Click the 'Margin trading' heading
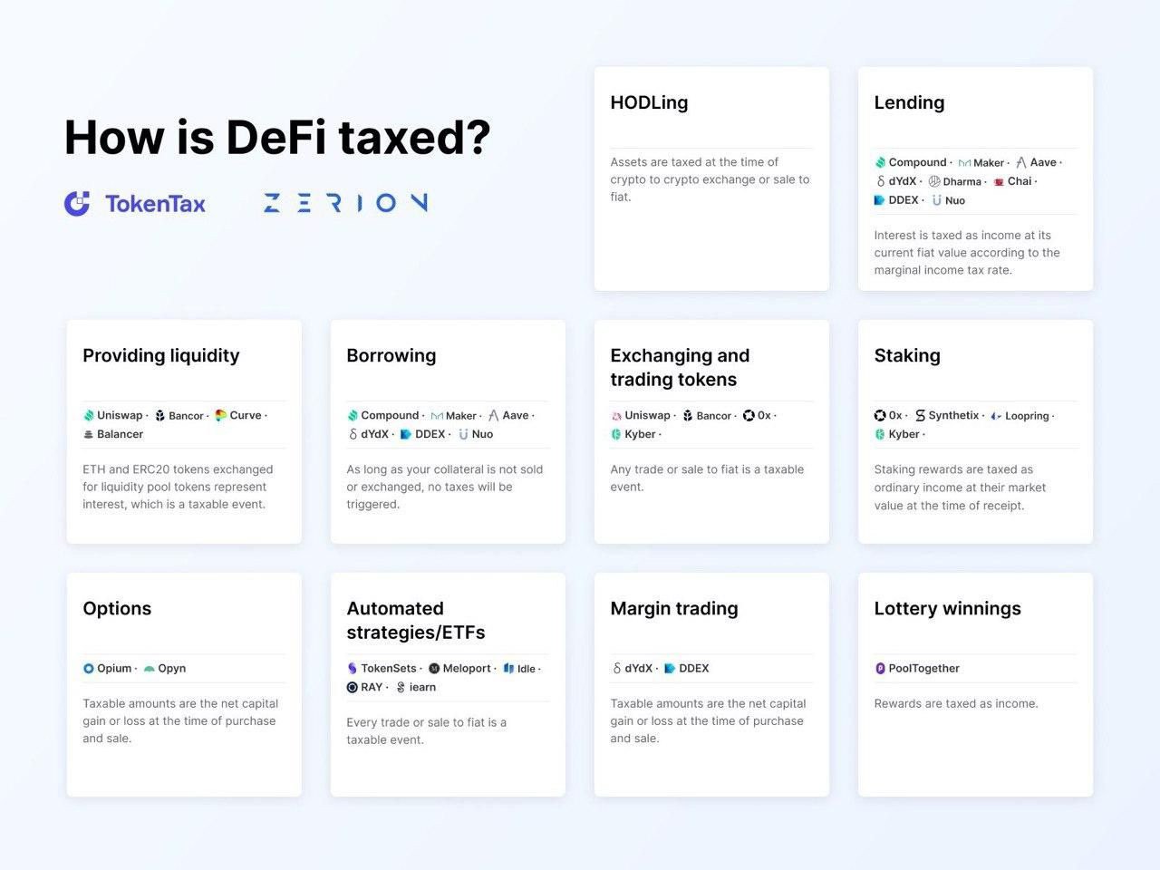This screenshot has height=870, width=1160. [x=674, y=608]
